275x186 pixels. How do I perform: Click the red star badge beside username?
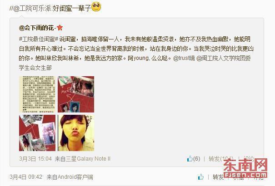pos(60,28)
